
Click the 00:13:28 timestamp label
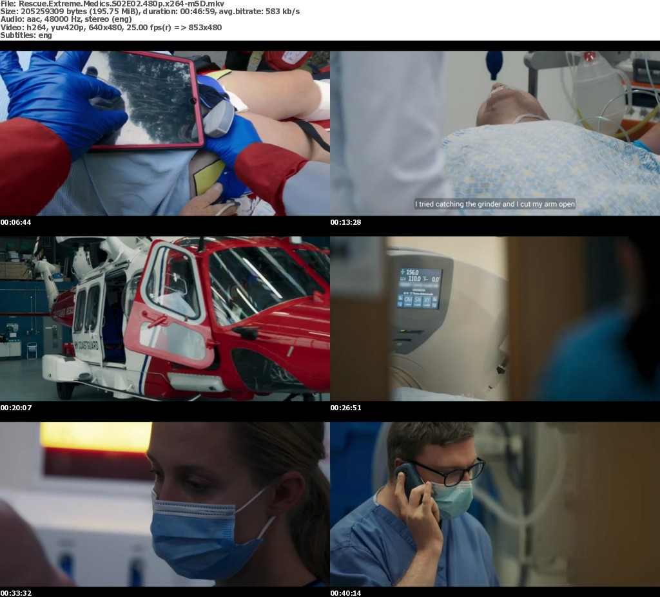(346, 222)
